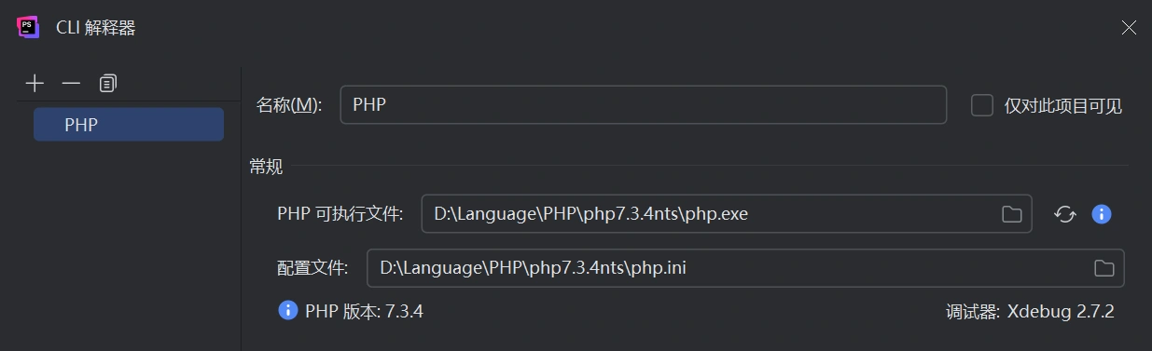Copy the selected interpreter configuration
The image size is (1152, 351).
[x=108, y=84]
